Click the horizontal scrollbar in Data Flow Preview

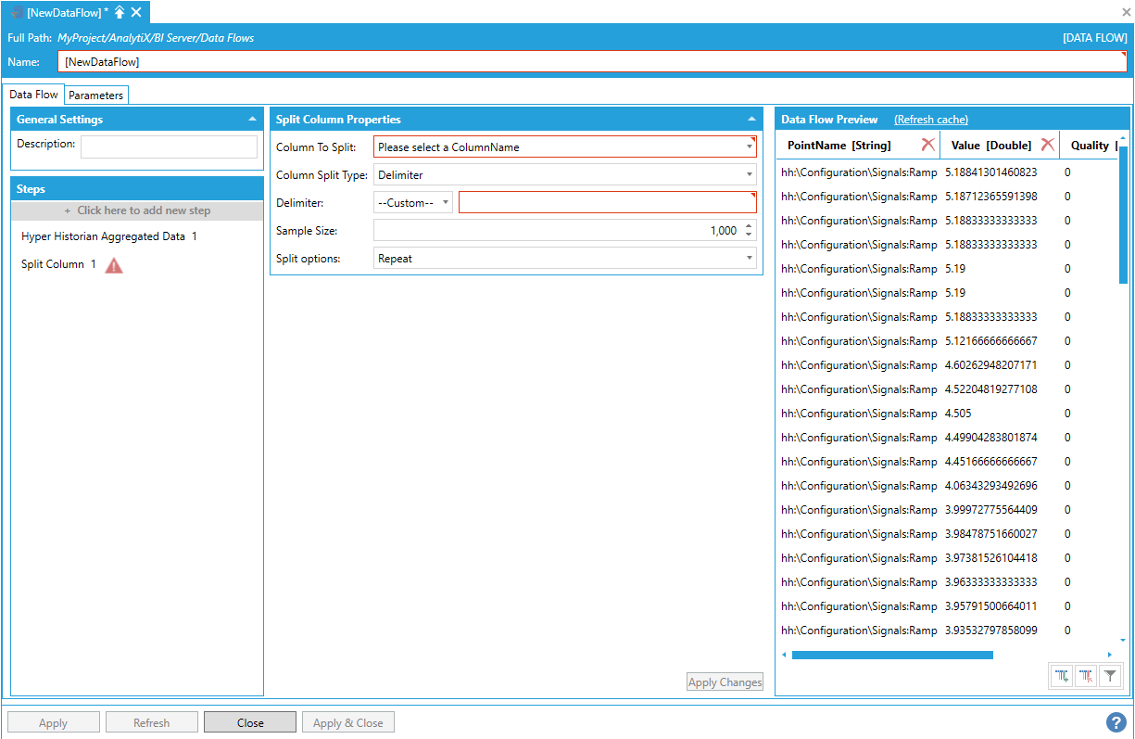(x=891, y=655)
